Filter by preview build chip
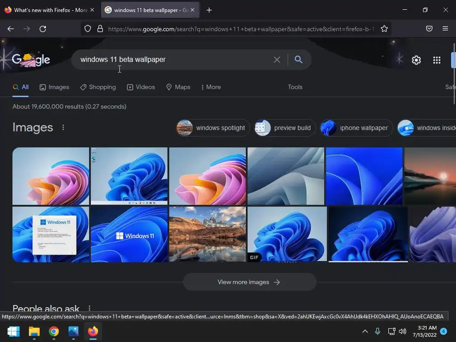 285,128
